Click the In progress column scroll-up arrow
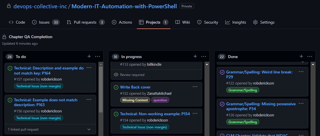320x136 pixels. click(207, 64)
